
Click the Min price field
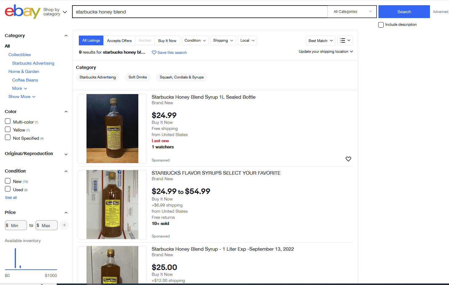click(16, 225)
